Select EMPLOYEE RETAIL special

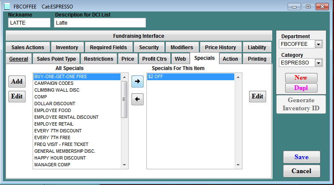pyautogui.click(x=77, y=124)
